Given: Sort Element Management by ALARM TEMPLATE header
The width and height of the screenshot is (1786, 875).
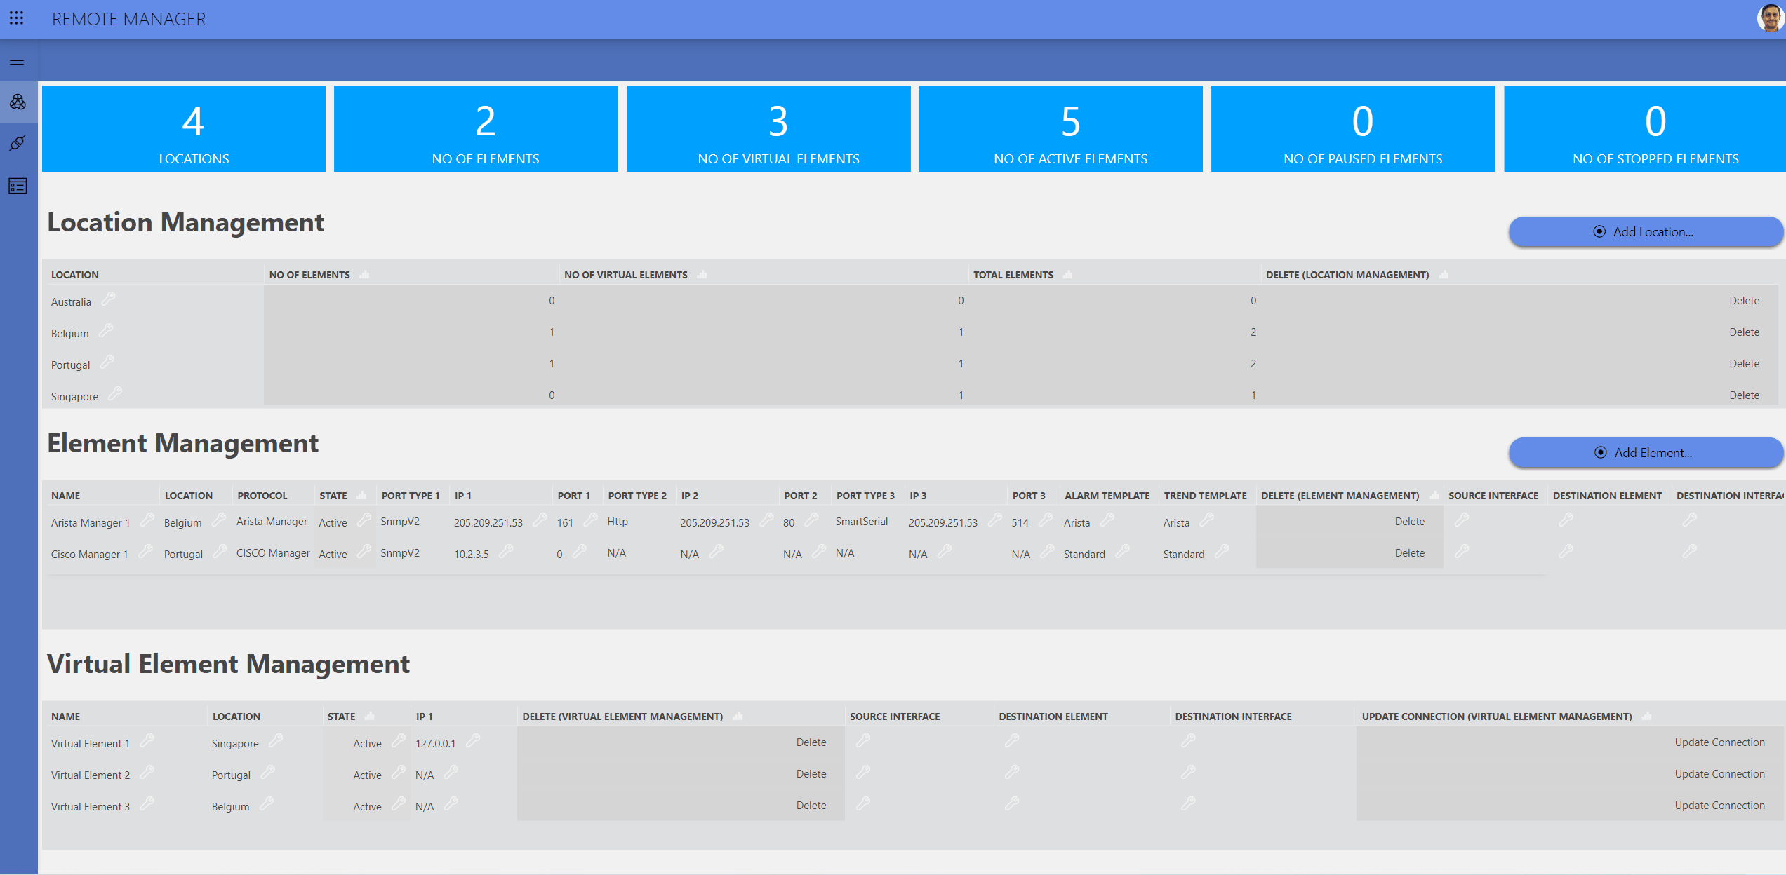Looking at the screenshot, I should point(1107,496).
